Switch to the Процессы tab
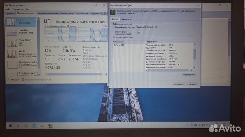245x137 pixels. pos(10,14)
